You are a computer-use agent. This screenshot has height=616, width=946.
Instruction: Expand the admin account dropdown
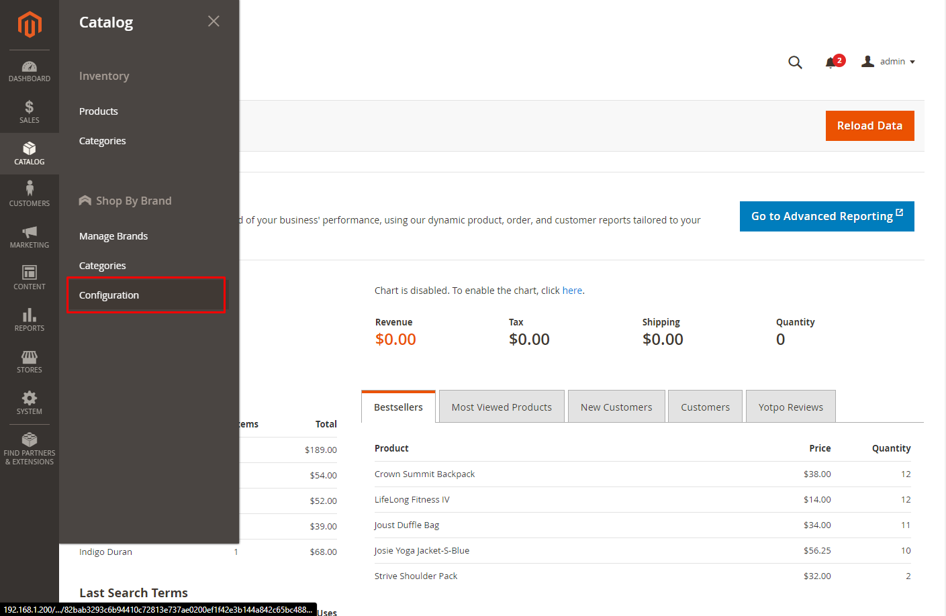(888, 62)
